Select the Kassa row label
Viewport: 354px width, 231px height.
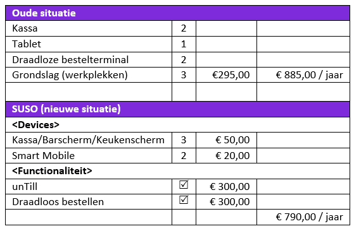[25, 28]
